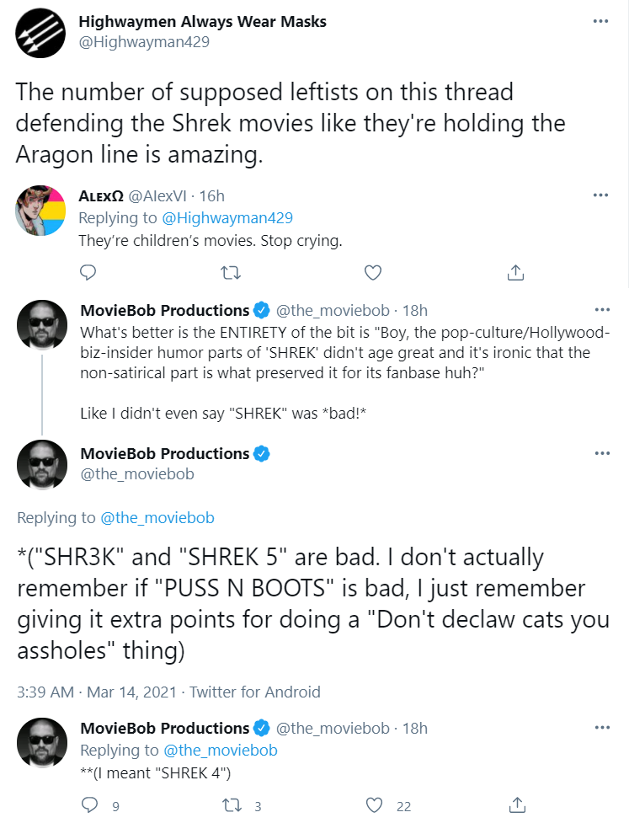The image size is (629, 823).
Task: Open more options for Highwayman429's tweet
Action: click(x=600, y=22)
